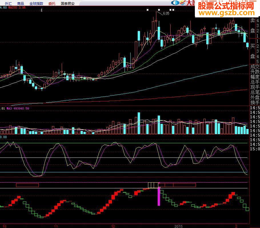The image size is (260, 228).
Task: Click the 0.00 indicator value label
Action: [3, 137]
